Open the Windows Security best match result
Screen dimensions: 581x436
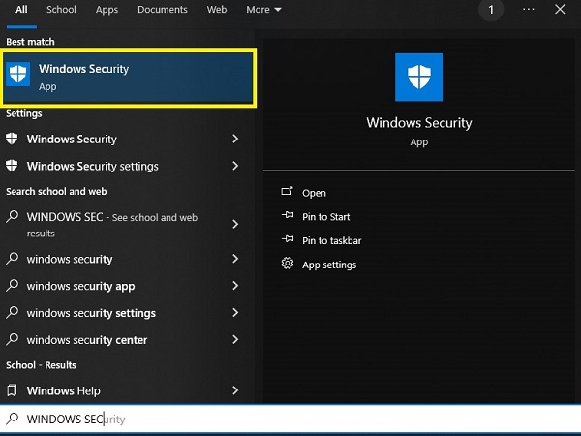[x=128, y=78]
